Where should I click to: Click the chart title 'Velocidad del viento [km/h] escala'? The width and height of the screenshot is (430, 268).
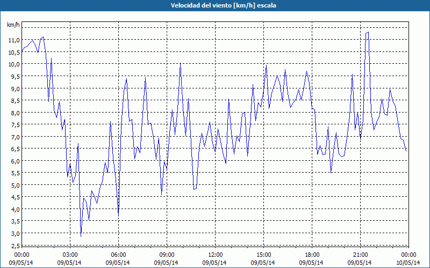(x=223, y=5)
